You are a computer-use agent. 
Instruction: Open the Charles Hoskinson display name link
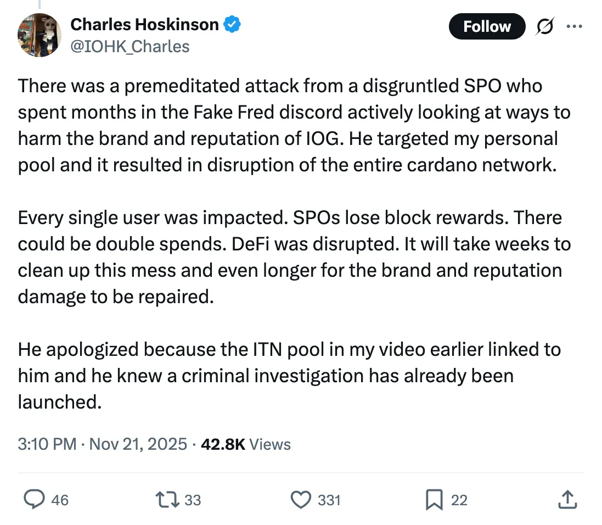(x=145, y=24)
